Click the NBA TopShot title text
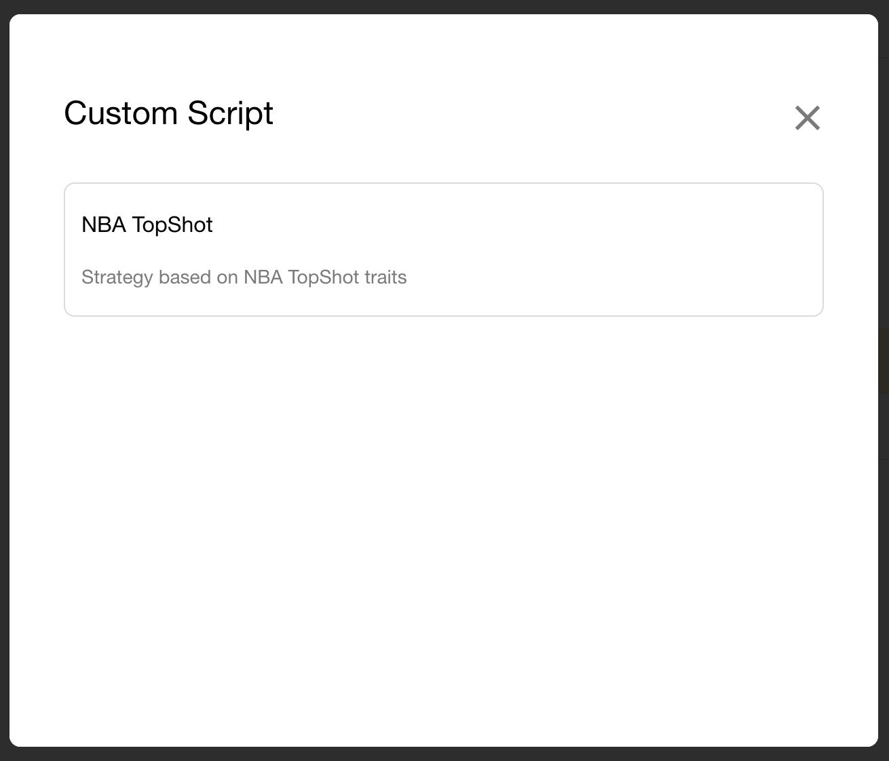The width and height of the screenshot is (889, 761). 147,225
